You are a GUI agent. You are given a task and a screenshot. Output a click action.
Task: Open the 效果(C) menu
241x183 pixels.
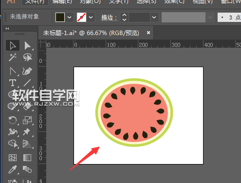tap(174, 1)
